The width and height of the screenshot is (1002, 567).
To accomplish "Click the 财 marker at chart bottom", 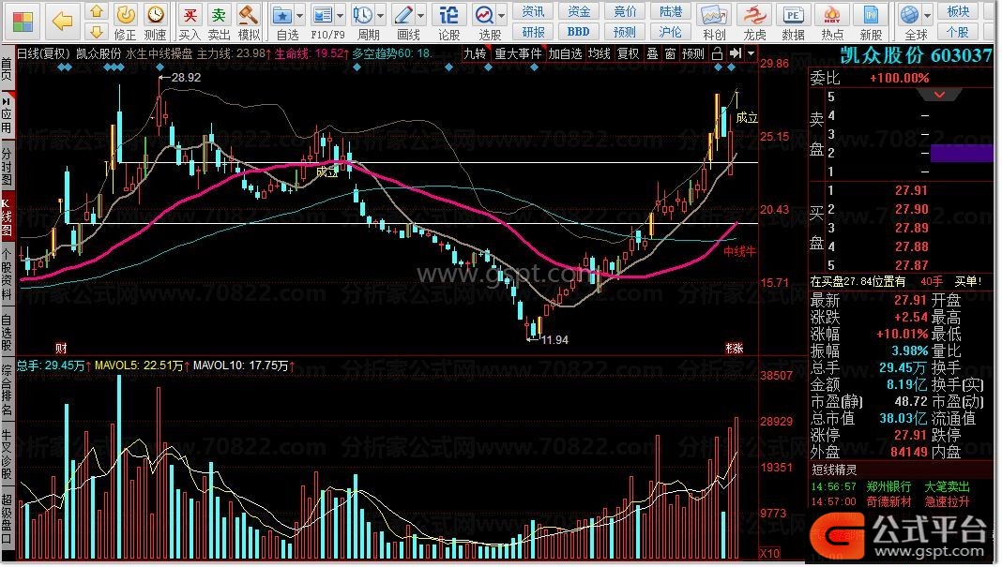I will pos(61,348).
